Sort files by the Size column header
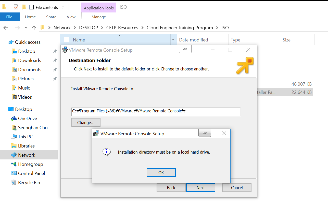 (297, 40)
